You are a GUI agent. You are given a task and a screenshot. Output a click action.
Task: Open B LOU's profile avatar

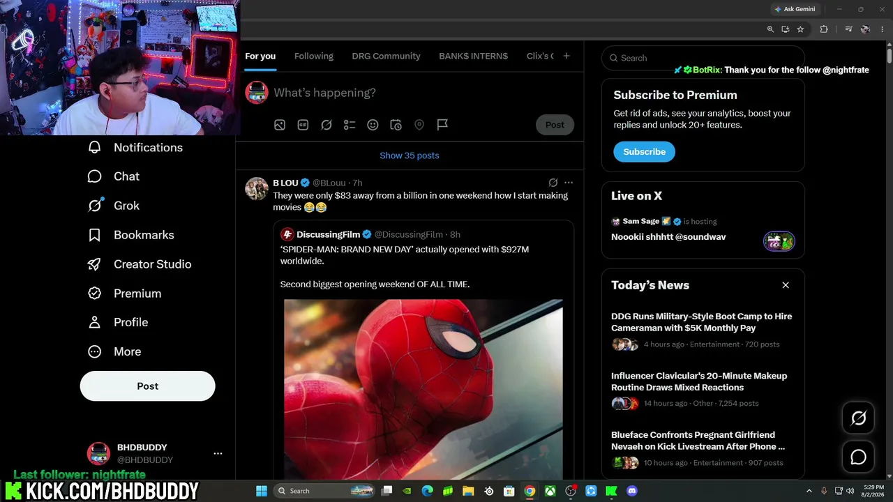coord(257,189)
